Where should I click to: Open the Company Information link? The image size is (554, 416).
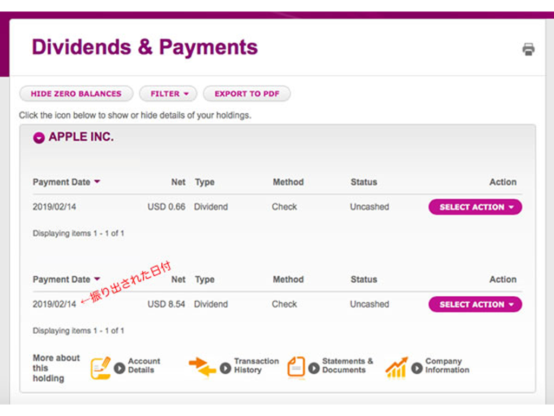(x=447, y=366)
